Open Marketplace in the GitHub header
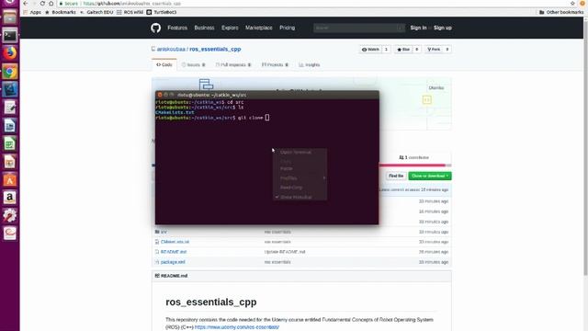Viewport: 588px width, 331px height. click(259, 28)
